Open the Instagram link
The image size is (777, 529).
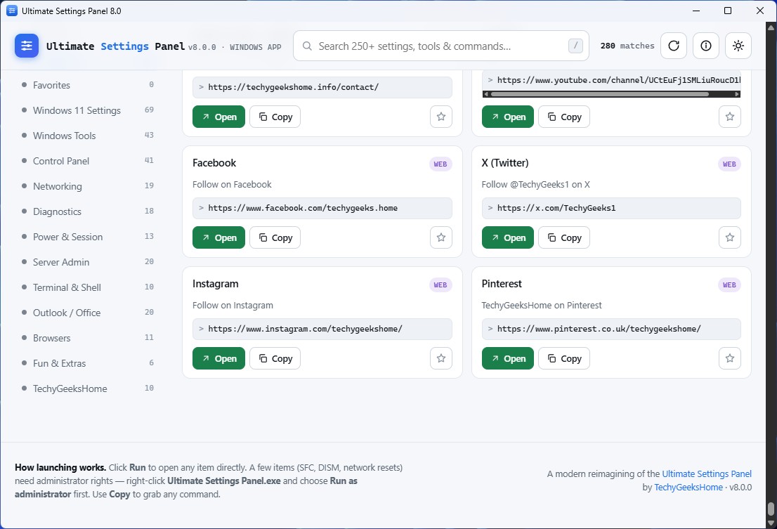[x=218, y=358]
